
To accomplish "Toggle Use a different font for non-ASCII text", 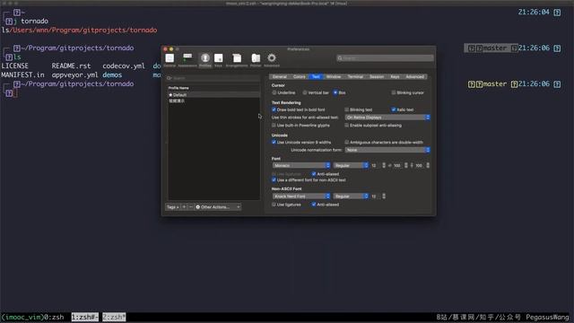I will (274, 180).
